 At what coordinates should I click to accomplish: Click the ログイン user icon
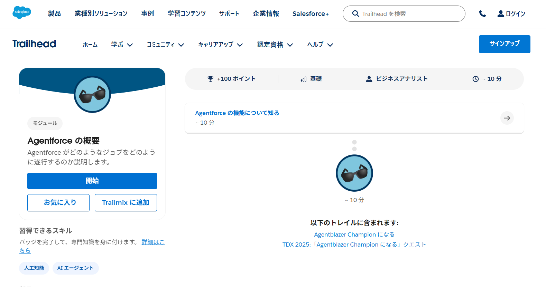[500, 14]
